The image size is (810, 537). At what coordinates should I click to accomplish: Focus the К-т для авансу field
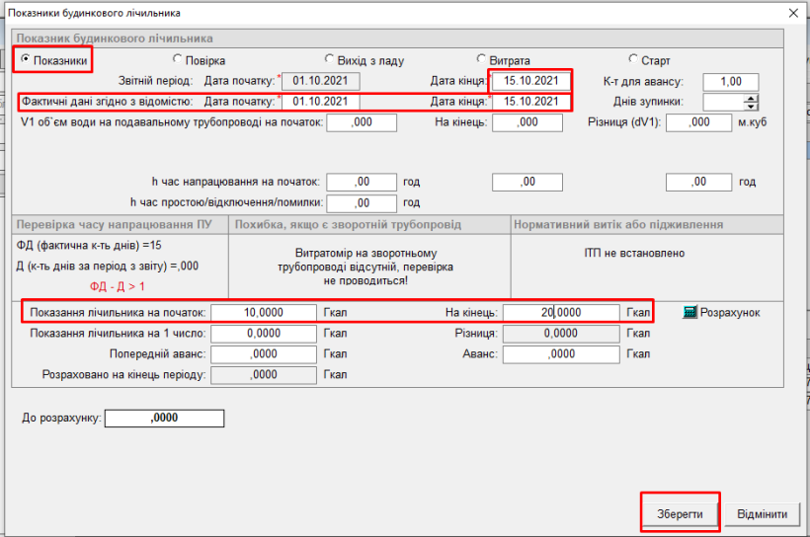730,81
